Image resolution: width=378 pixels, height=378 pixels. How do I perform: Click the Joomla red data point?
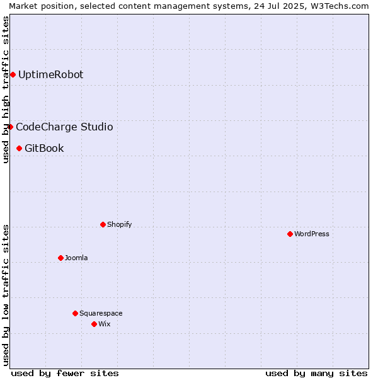[x=60, y=258]
